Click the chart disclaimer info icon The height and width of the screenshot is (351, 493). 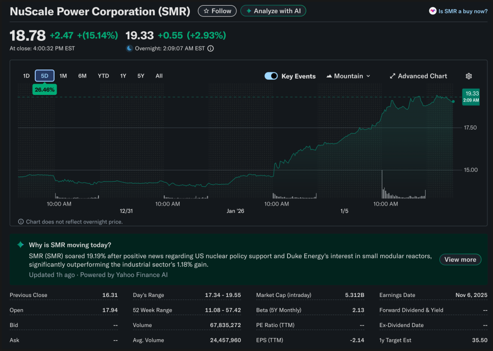21,222
